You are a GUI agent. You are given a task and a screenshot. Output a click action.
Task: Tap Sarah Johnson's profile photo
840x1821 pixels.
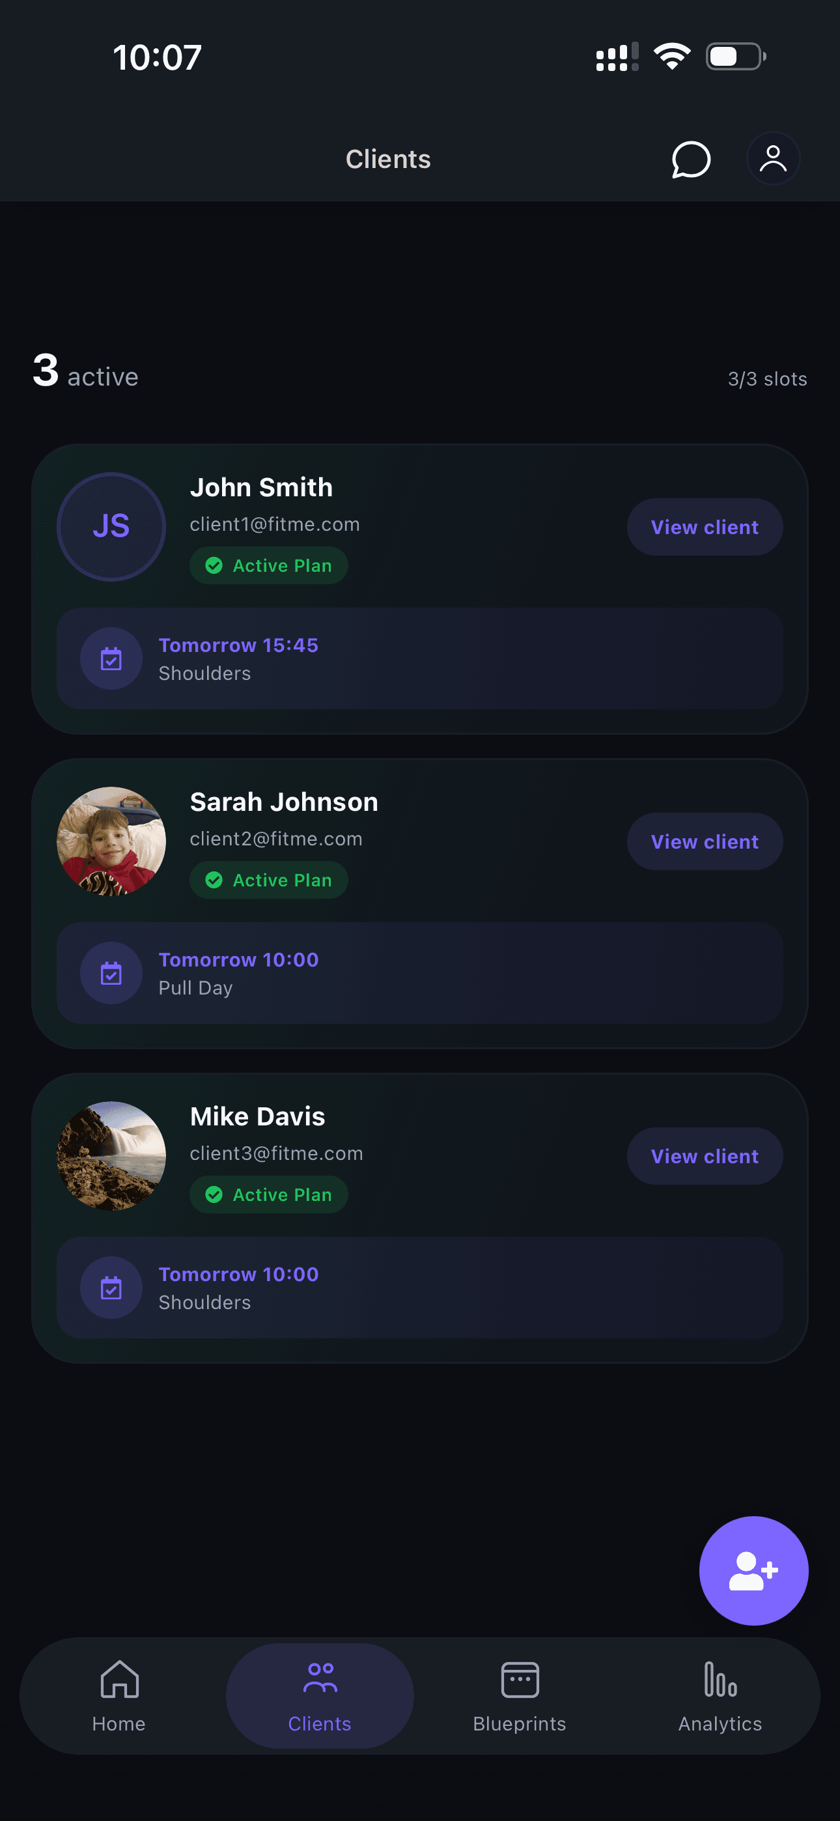tap(111, 841)
